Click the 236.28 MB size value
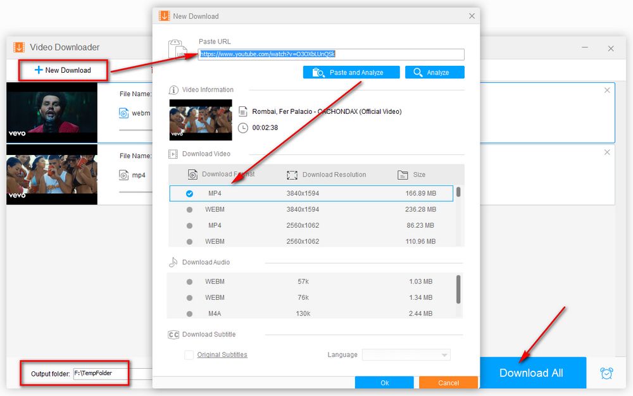Viewport: 633px width, 396px height. pyautogui.click(x=421, y=209)
